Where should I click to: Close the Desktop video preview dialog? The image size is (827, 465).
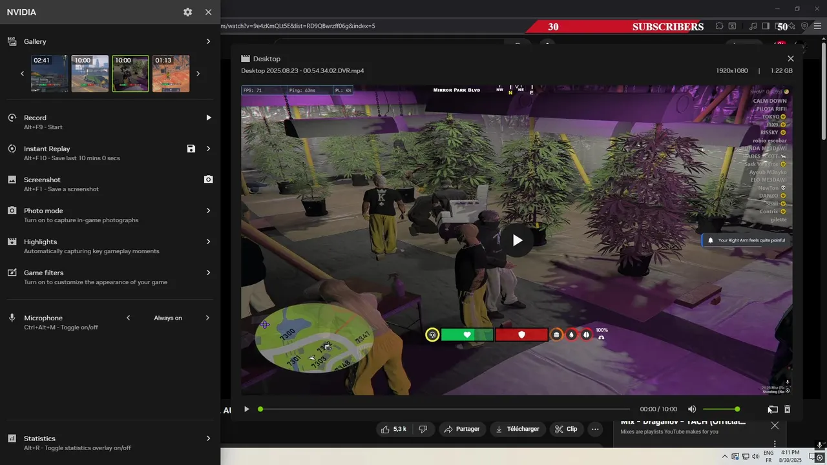790,59
